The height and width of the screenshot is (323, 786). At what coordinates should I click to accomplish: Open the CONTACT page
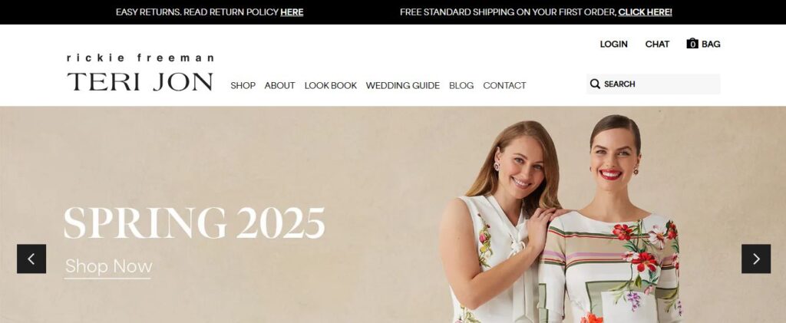(x=505, y=86)
